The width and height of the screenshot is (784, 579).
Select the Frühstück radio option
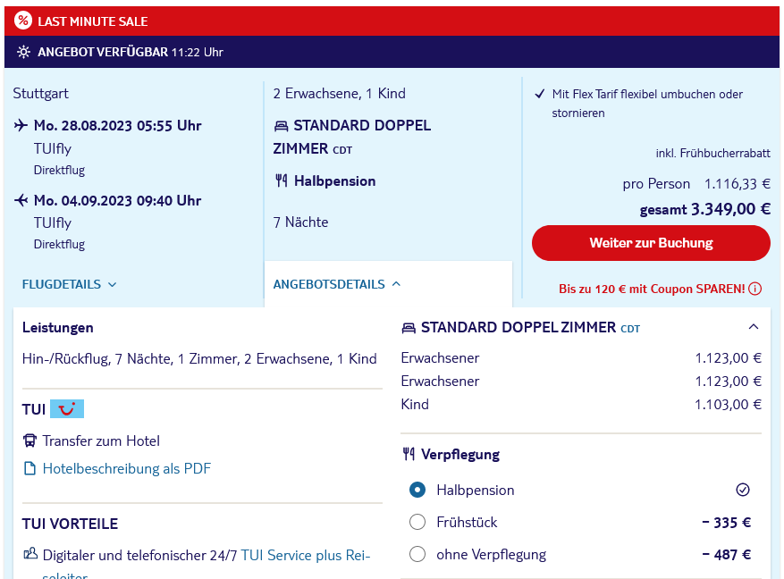(x=417, y=522)
